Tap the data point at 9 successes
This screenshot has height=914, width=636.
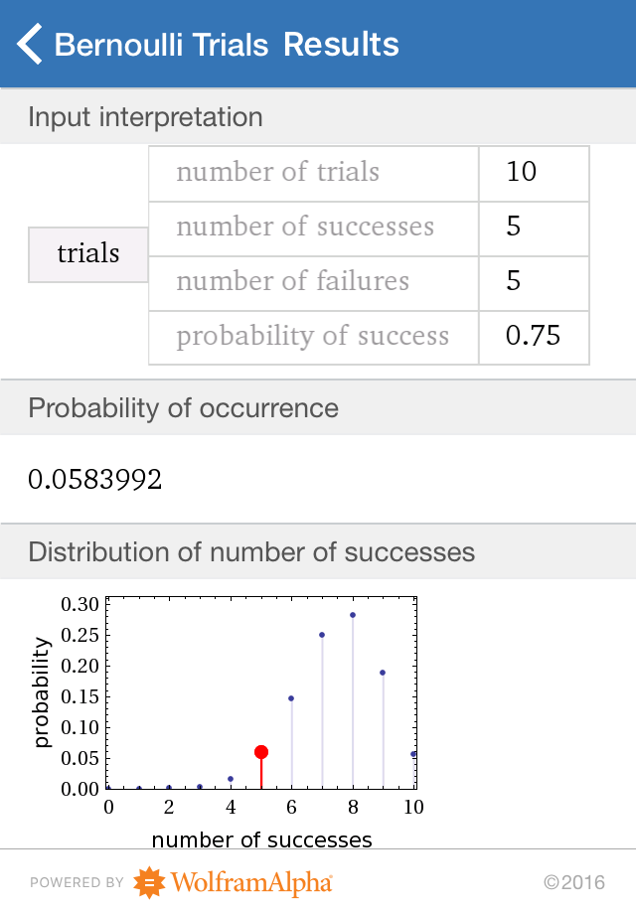coord(383,673)
